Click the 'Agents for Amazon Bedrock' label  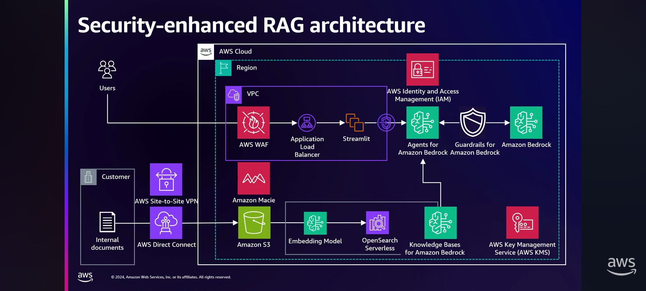423,149
